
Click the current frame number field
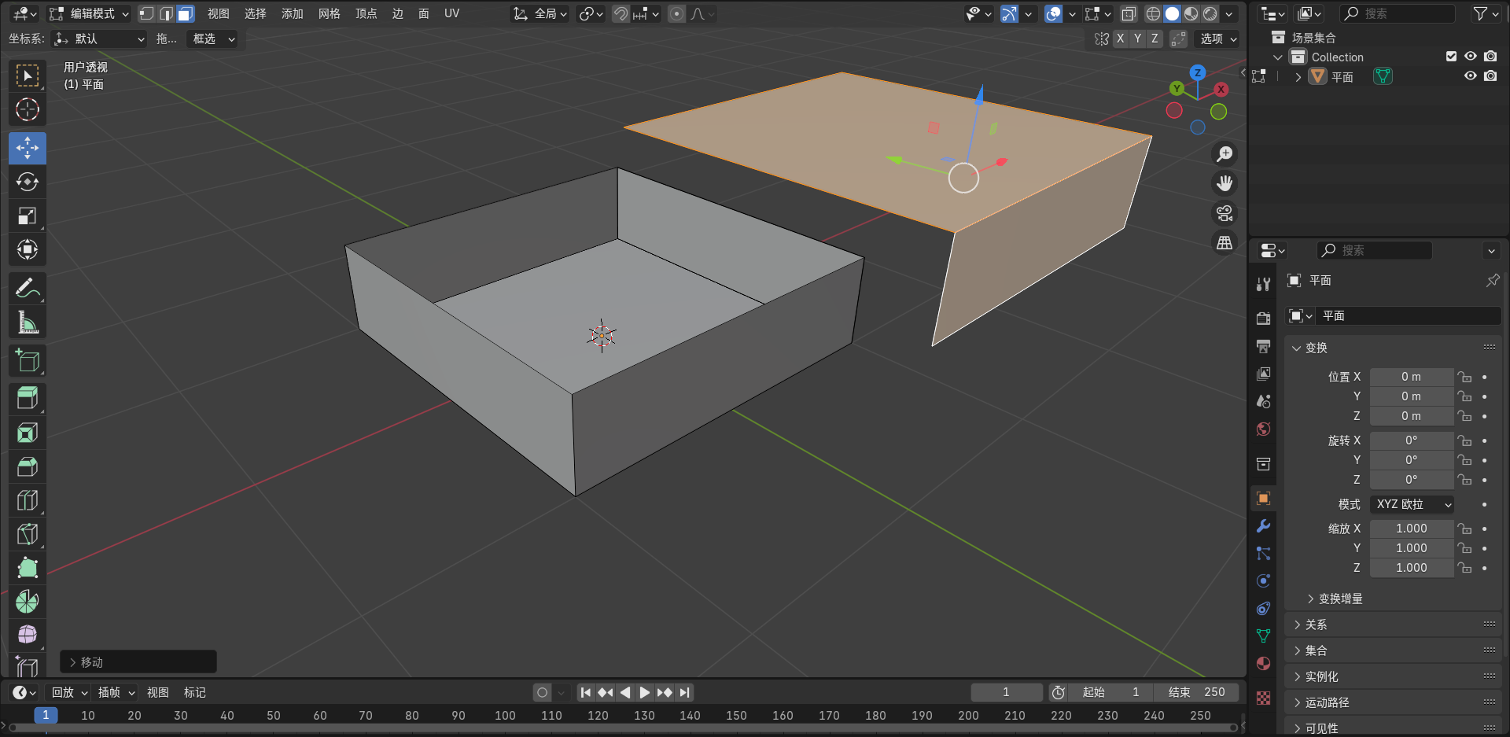point(1006,692)
